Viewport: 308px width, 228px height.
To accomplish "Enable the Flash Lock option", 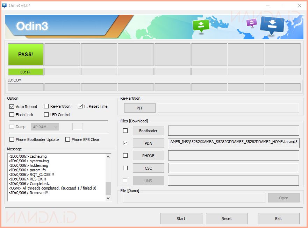I will pos(12,115).
